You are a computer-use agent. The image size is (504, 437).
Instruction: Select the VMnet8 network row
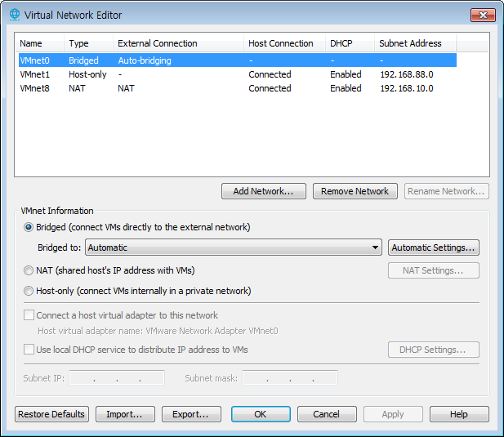[x=238, y=88]
